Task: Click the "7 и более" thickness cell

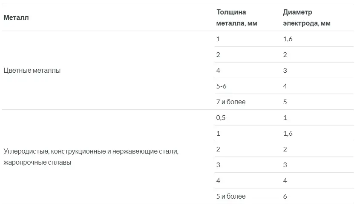Action: (x=231, y=102)
